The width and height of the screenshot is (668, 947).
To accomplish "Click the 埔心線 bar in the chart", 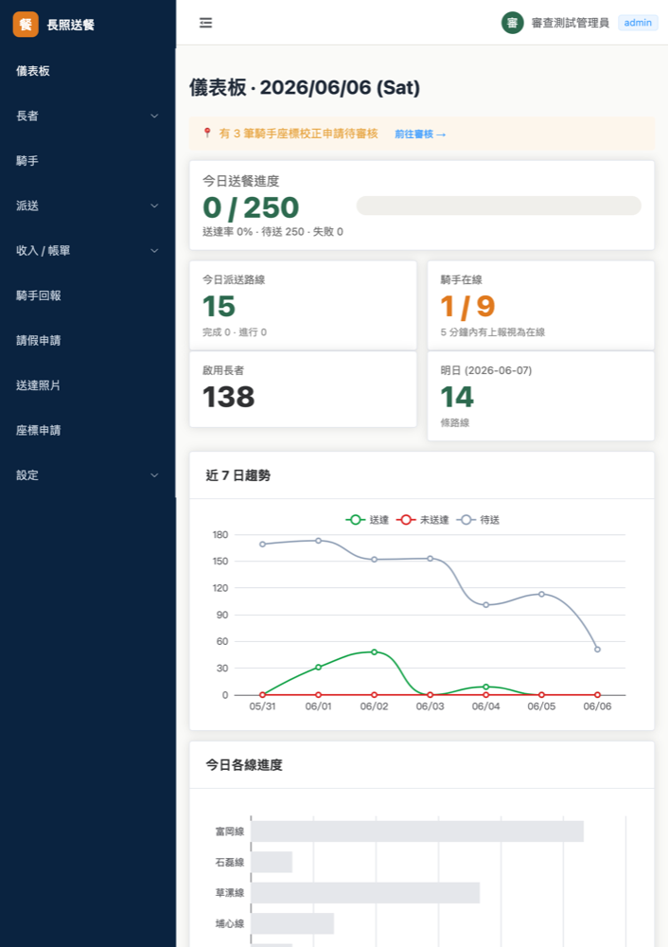I will pyautogui.click(x=292, y=923).
